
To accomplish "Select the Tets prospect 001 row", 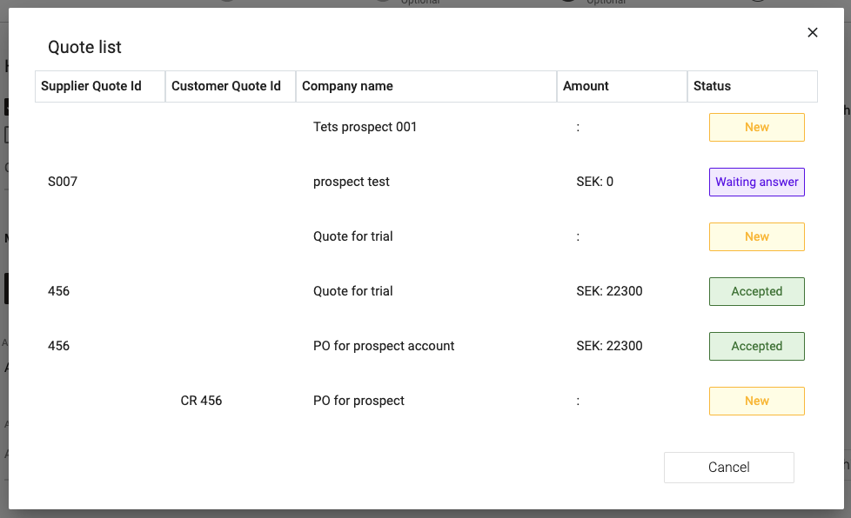I will pos(365,127).
